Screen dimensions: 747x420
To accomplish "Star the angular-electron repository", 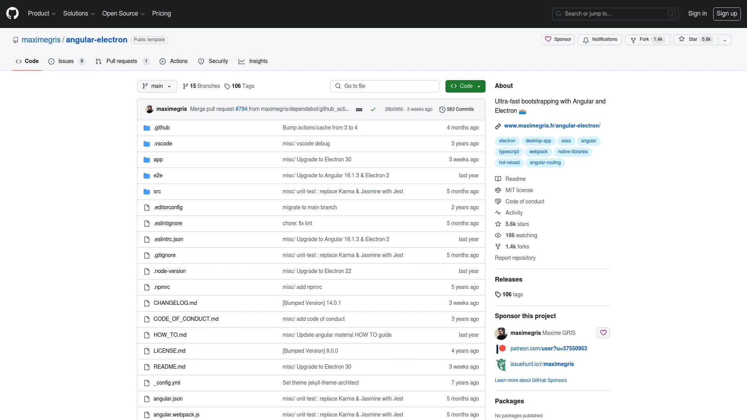I will [696, 40].
